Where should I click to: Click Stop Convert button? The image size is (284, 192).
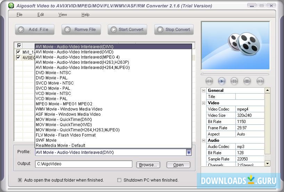174,29
